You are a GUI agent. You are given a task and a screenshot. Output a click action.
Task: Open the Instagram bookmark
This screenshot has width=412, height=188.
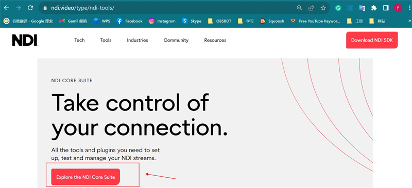tap(162, 21)
